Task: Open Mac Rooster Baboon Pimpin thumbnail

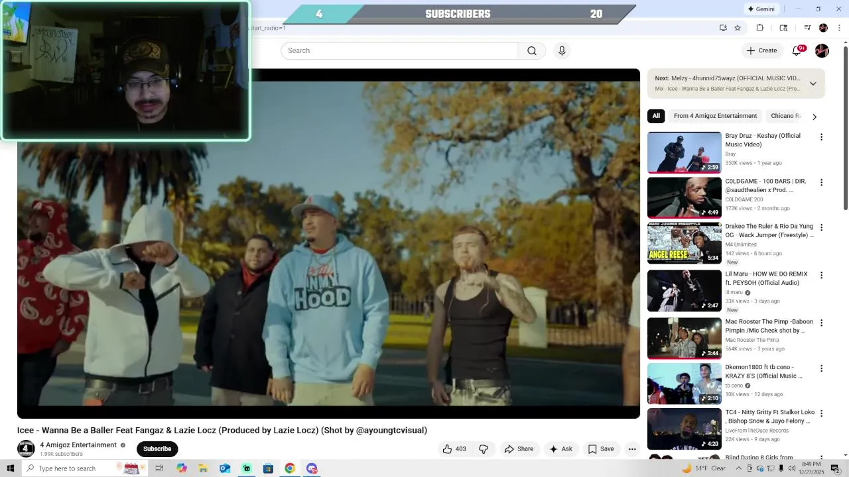Action: click(684, 339)
